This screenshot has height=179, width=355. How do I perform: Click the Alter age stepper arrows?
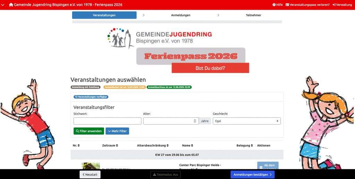(x=195, y=121)
